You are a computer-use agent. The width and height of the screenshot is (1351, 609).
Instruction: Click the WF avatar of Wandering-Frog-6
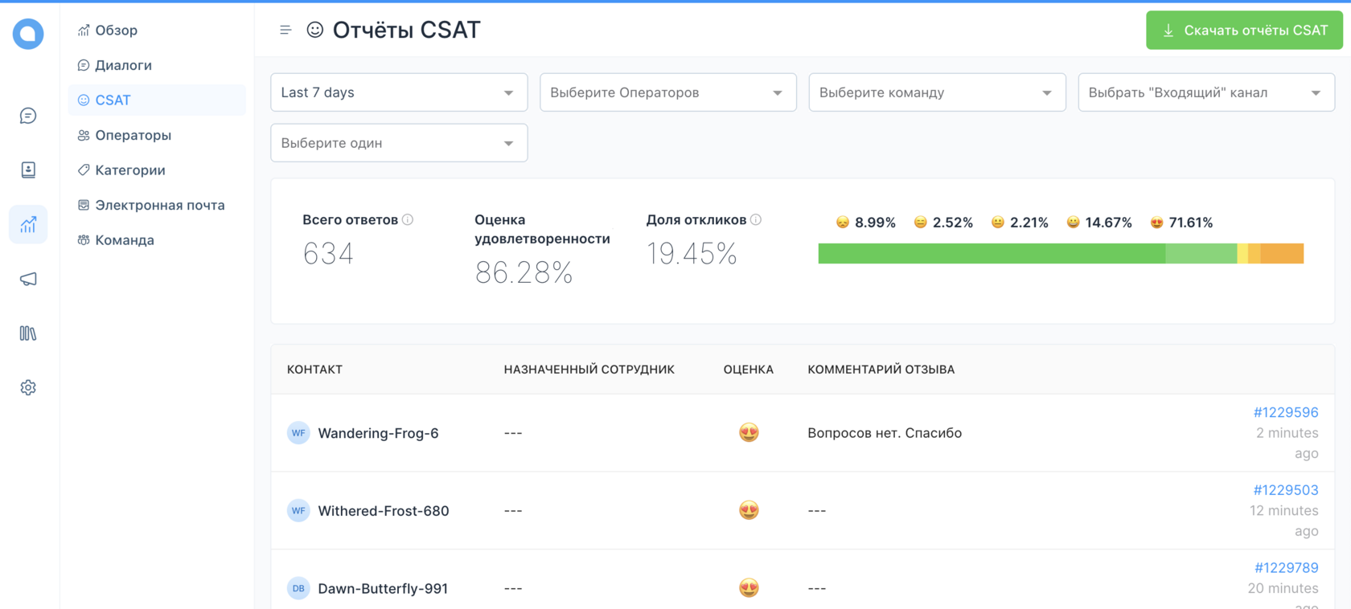click(298, 432)
